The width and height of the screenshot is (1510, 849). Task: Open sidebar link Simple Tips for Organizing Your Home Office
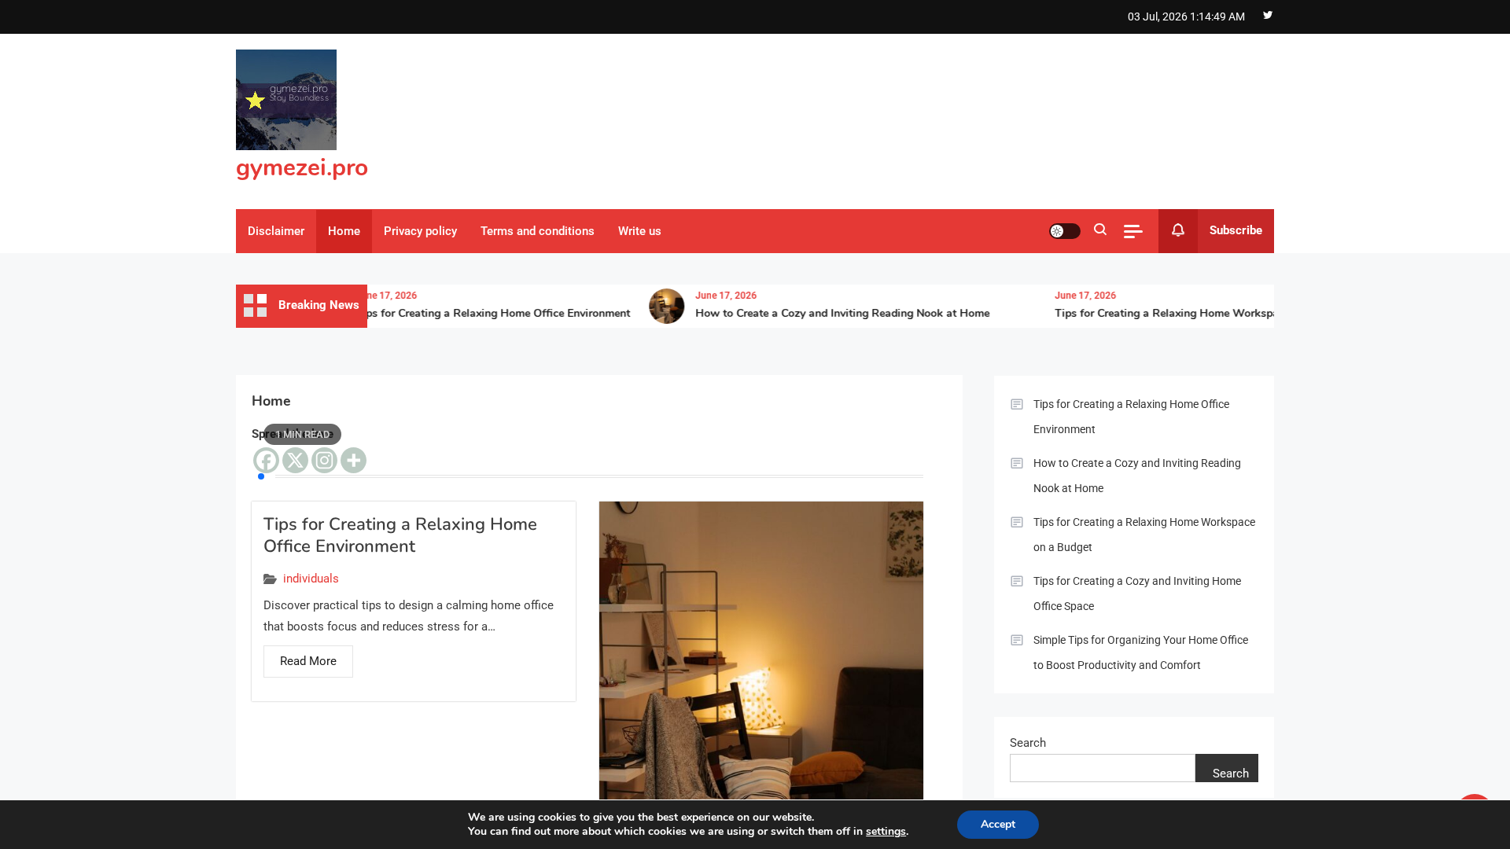(x=1140, y=652)
